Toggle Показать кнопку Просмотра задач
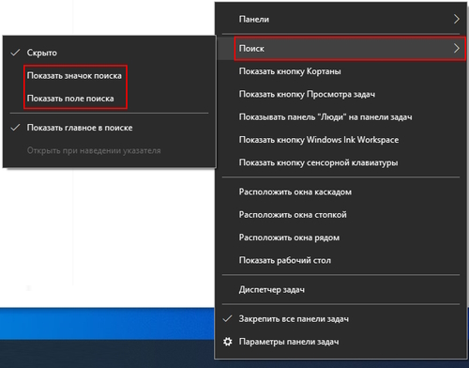This screenshot has height=368, width=469. [x=340, y=94]
